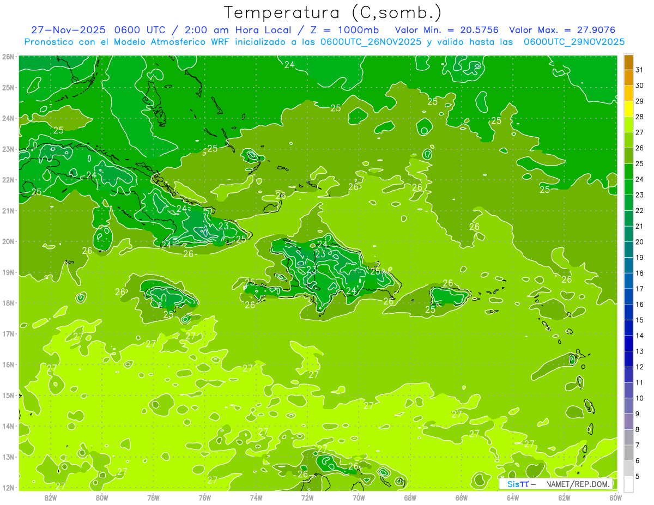Click the '17N' latitude axis label

(x=8, y=334)
